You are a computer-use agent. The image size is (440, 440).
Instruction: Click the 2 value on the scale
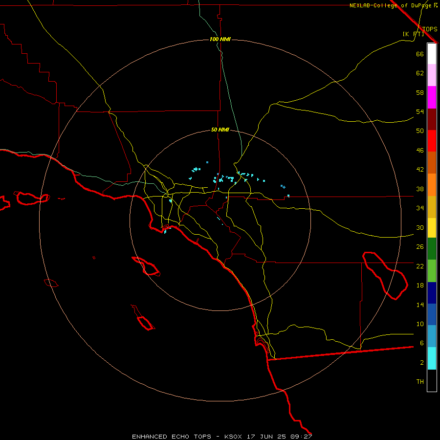coord(421,363)
